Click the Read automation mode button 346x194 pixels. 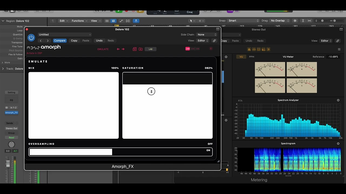coord(11,138)
